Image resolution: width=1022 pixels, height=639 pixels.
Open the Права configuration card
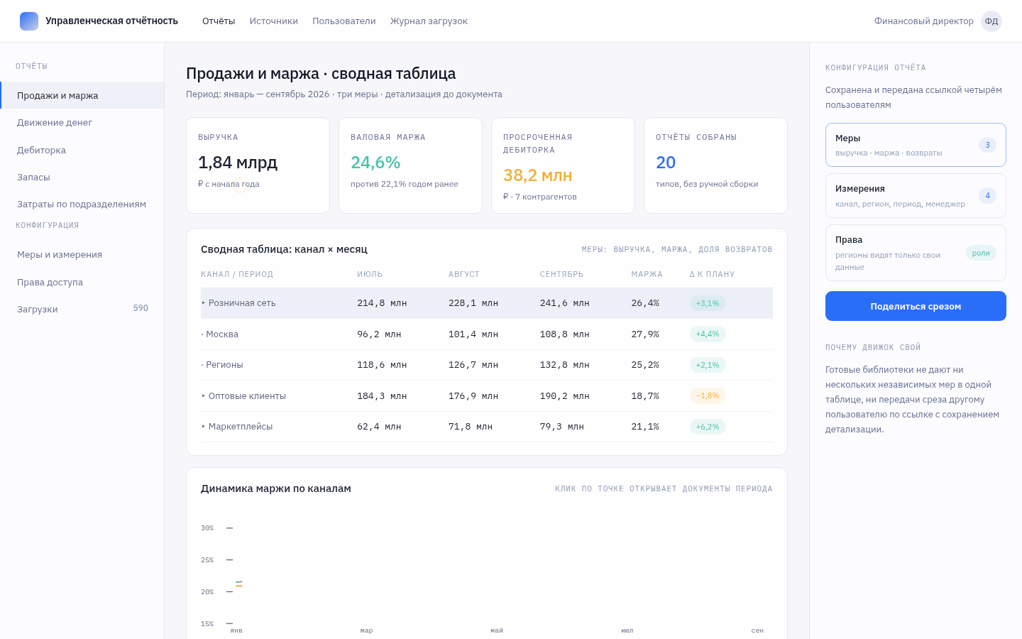[x=916, y=253]
